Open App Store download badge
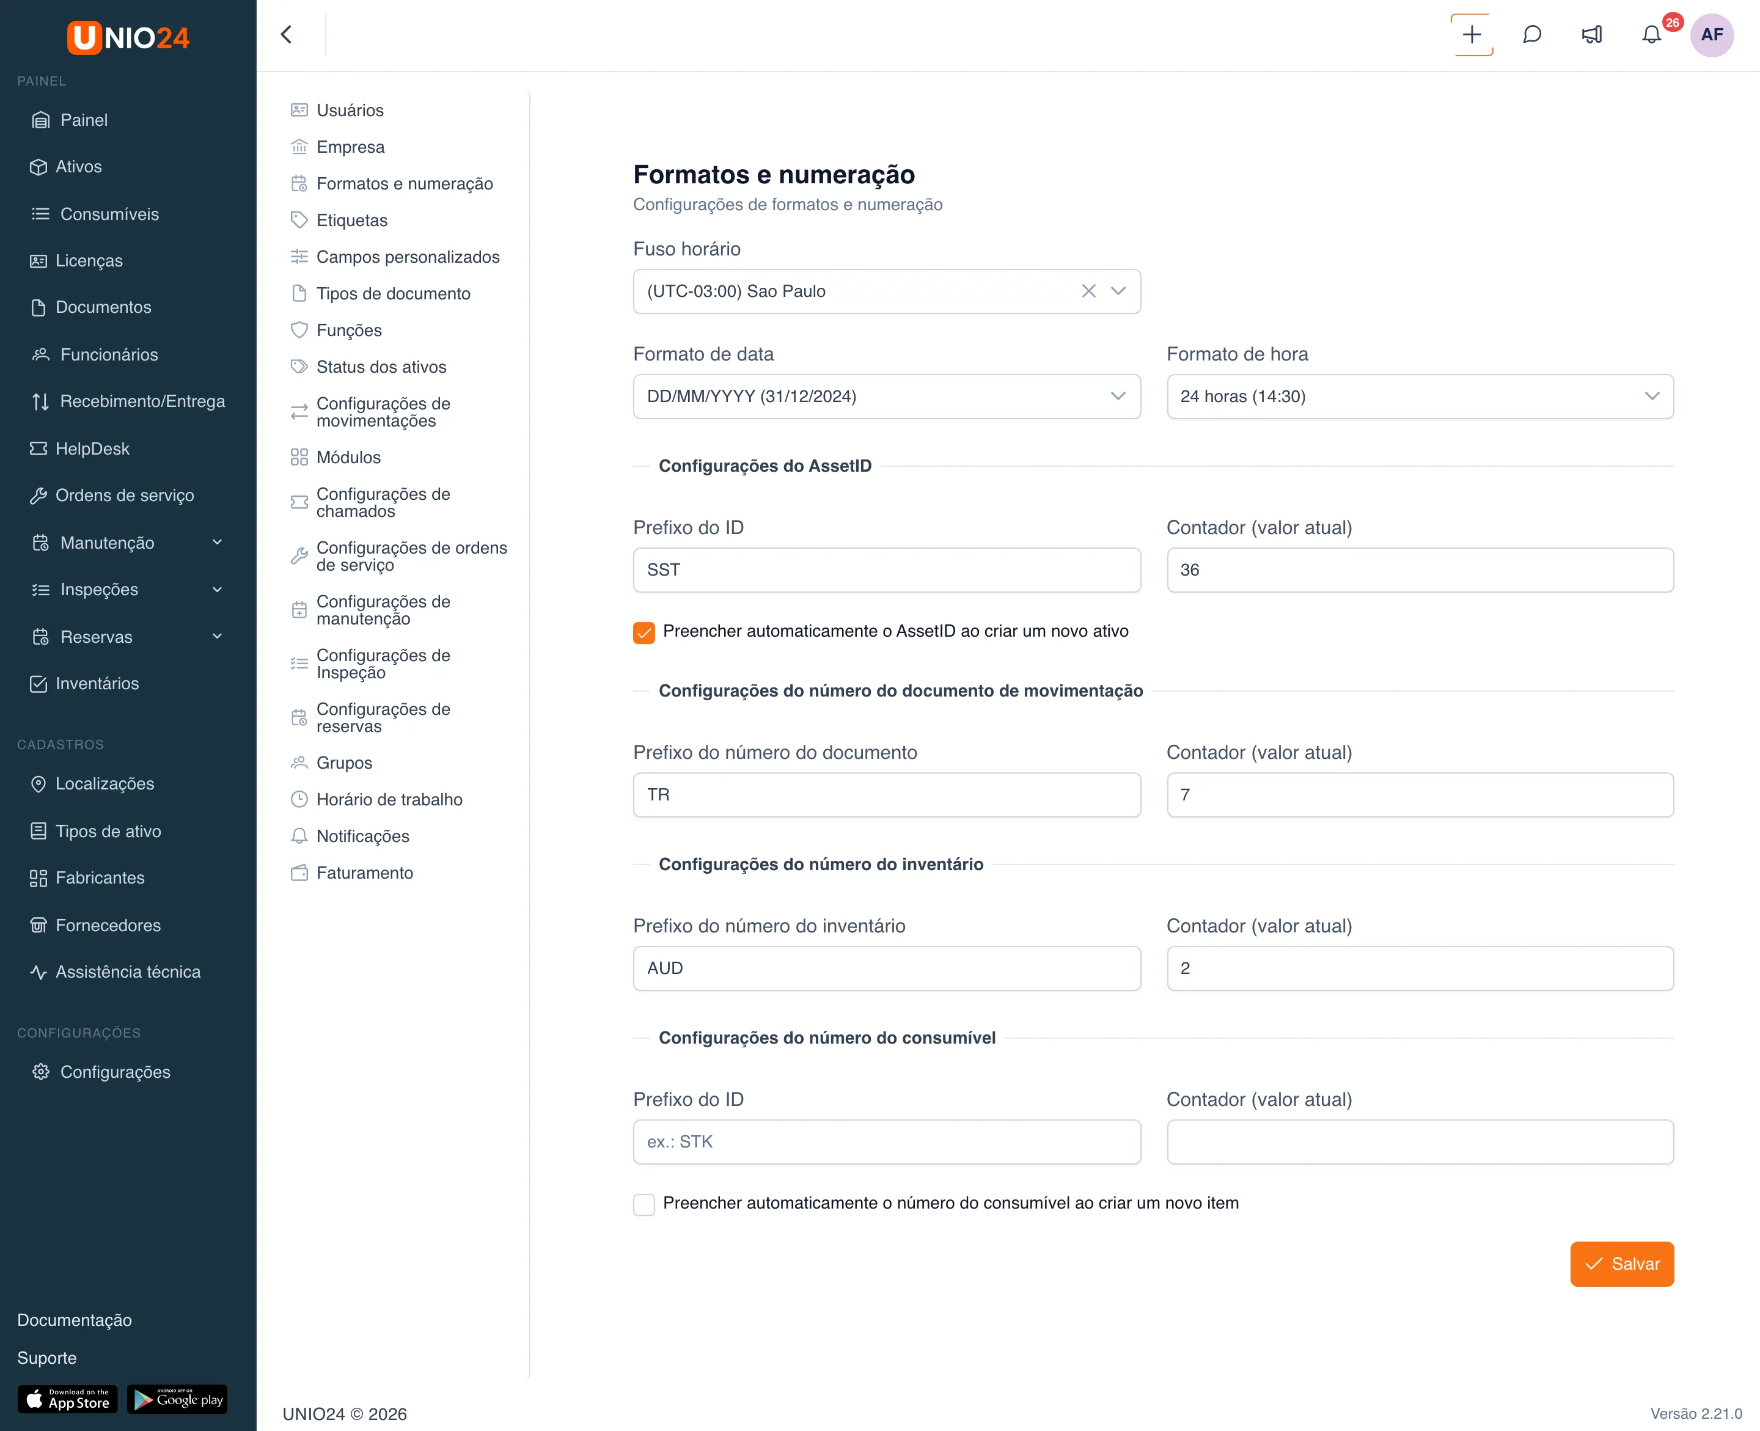 [x=68, y=1399]
